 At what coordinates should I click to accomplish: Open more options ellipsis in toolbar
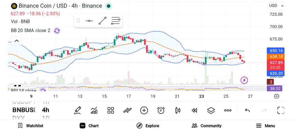pyautogui.click(x=228, y=110)
